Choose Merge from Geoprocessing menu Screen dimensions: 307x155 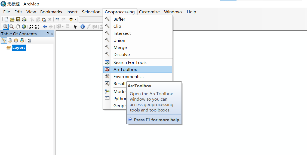138,47
